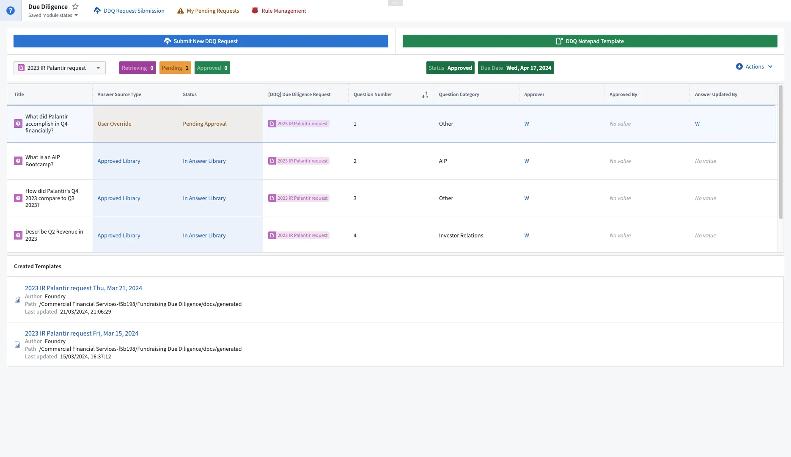Click the blue help question mark icon

point(11,11)
